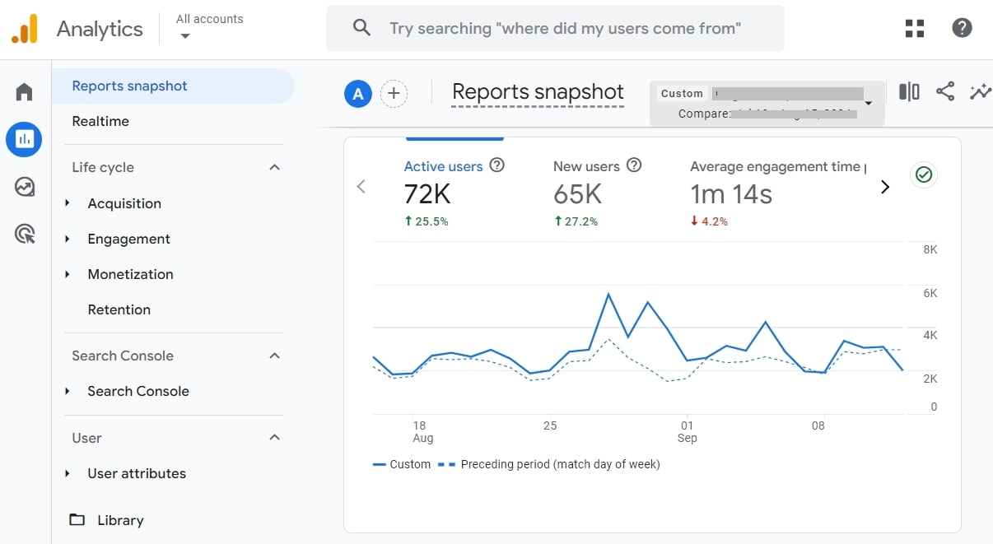Open the Advertising cursor target icon
Viewport: 993px width, 544px height.
(x=25, y=235)
